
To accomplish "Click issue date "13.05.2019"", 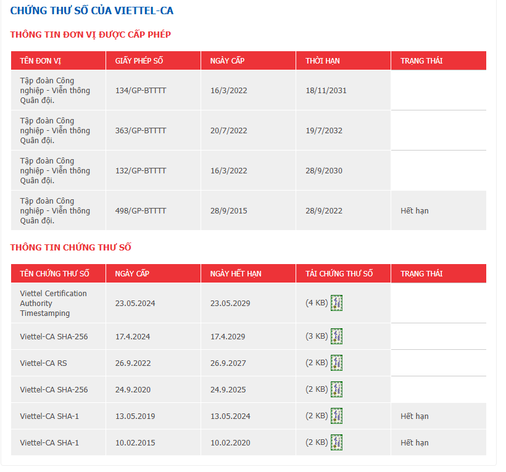I will point(135,416).
